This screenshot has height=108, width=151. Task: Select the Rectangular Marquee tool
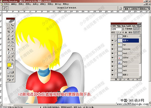click(x=9, y=25)
